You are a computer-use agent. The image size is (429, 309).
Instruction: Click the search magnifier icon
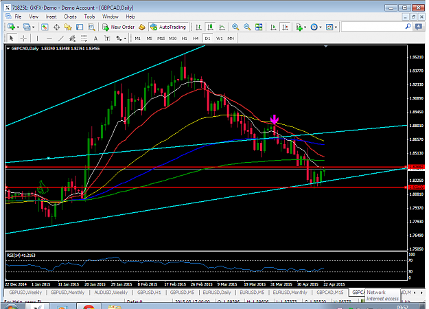(408, 27)
